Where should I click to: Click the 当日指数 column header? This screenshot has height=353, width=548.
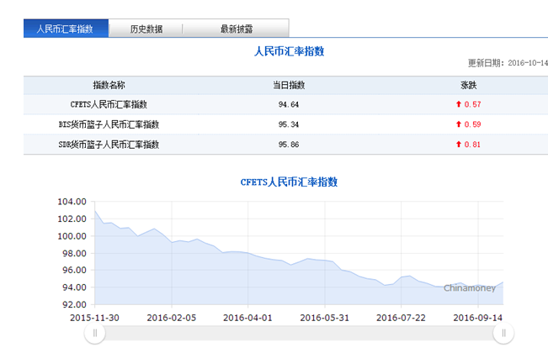289,85
